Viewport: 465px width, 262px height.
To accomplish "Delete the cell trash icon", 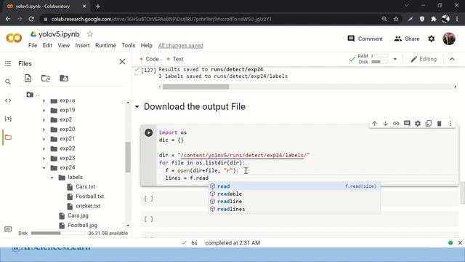I will 439,123.
